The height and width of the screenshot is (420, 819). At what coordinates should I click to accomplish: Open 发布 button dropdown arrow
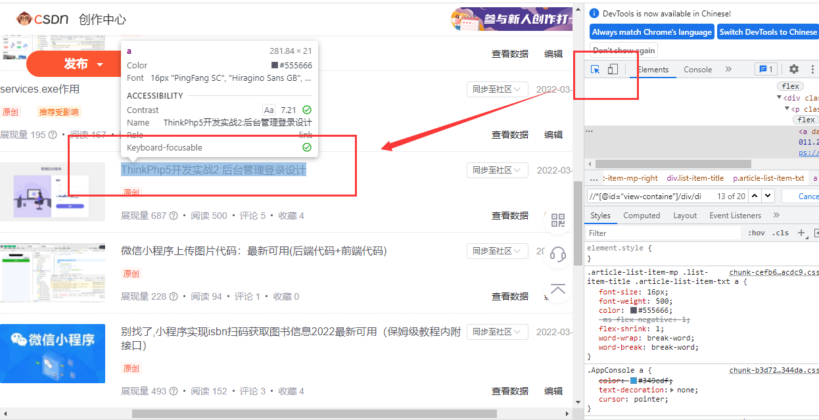(100, 64)
